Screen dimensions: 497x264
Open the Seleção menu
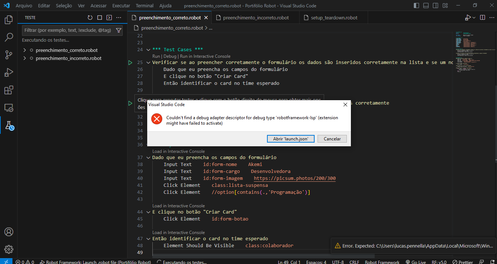coord(64,6)
